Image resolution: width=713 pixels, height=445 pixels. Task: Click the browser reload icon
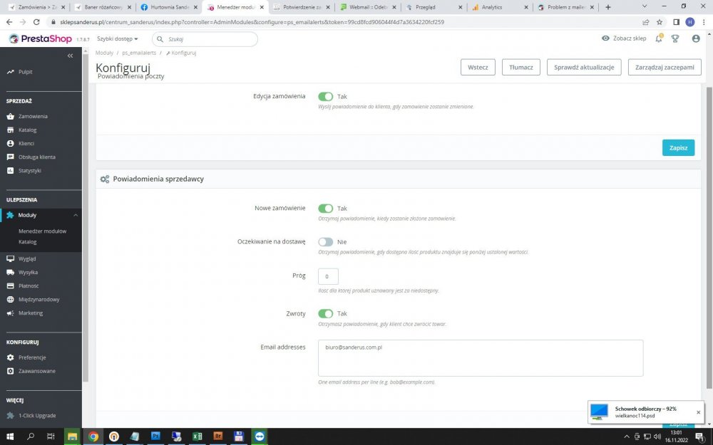36,22
